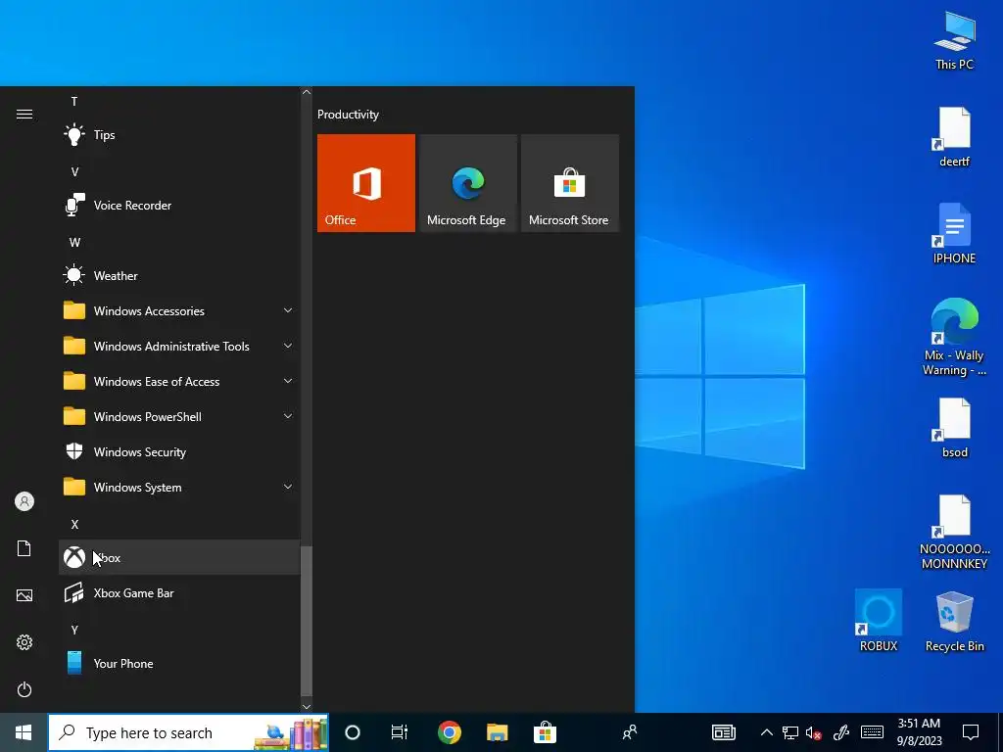The image size is (1003, 752).
Task: Click the Power button in Start
Action: (x=24, y=689)
